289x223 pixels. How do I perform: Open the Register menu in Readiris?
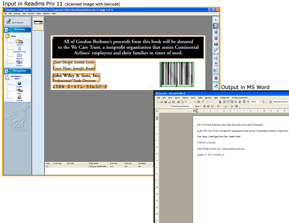point(46,14)
